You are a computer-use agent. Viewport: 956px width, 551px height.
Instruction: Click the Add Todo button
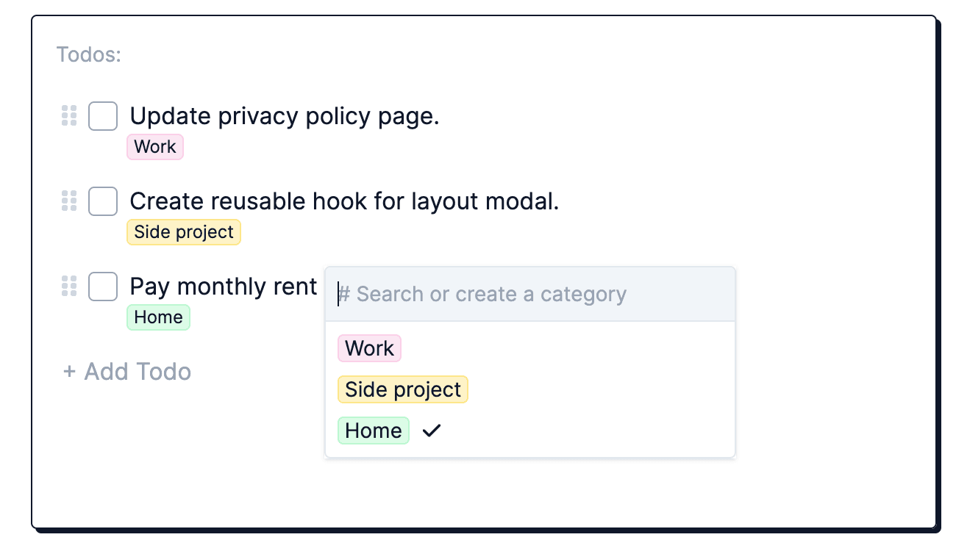(128, 372)
